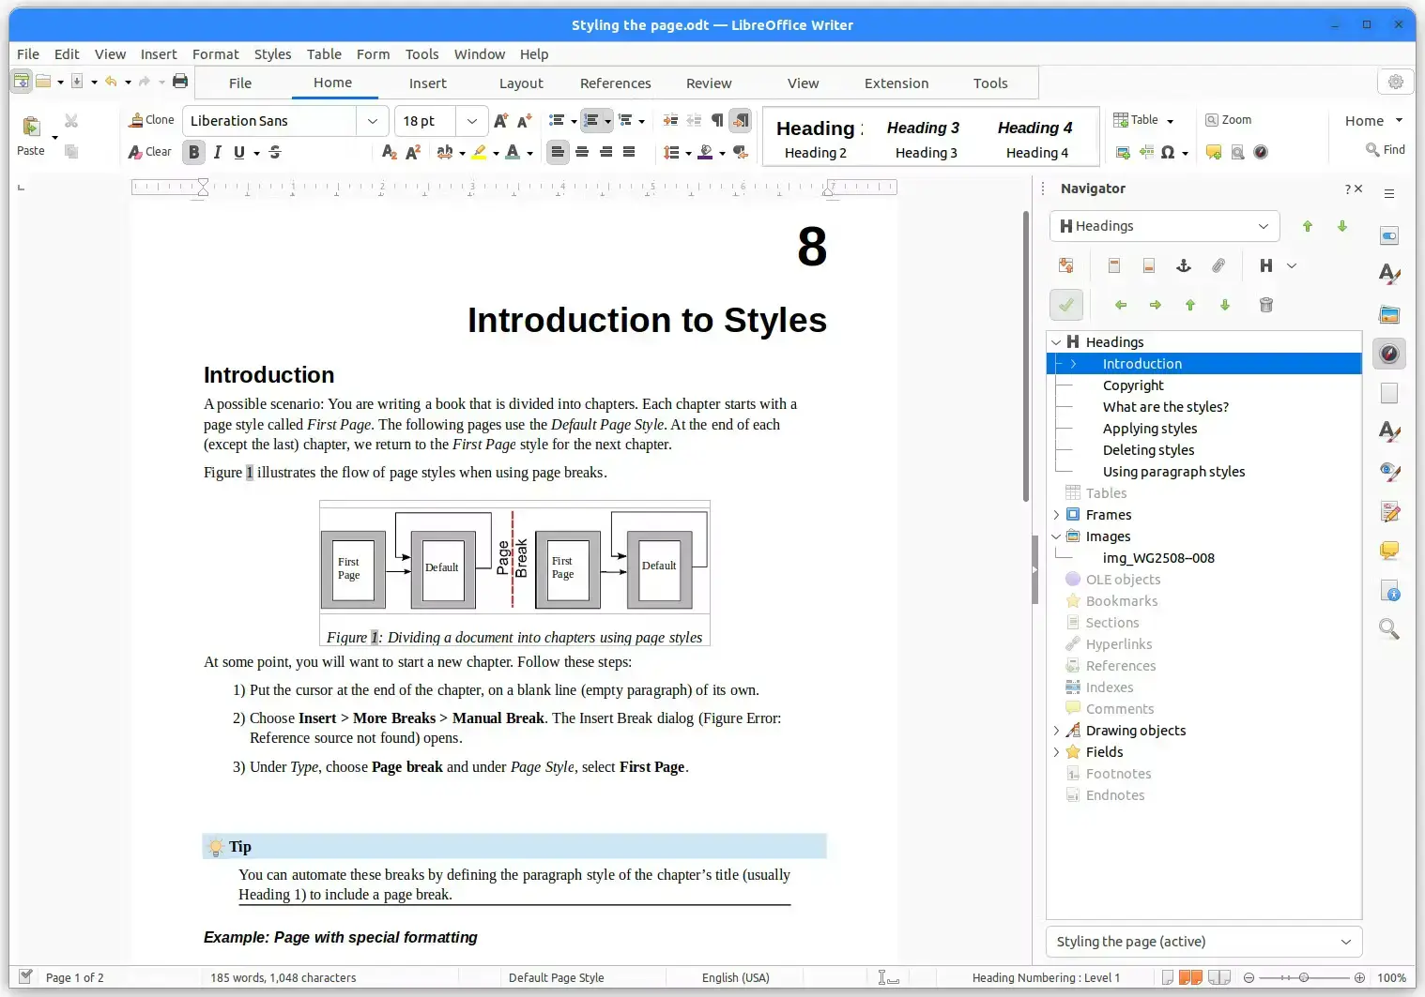Click the Cut scissors icon

(x=71, y=121)
